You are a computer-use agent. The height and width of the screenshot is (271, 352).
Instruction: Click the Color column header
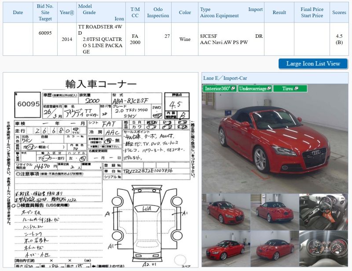click(x=185, y=13)
